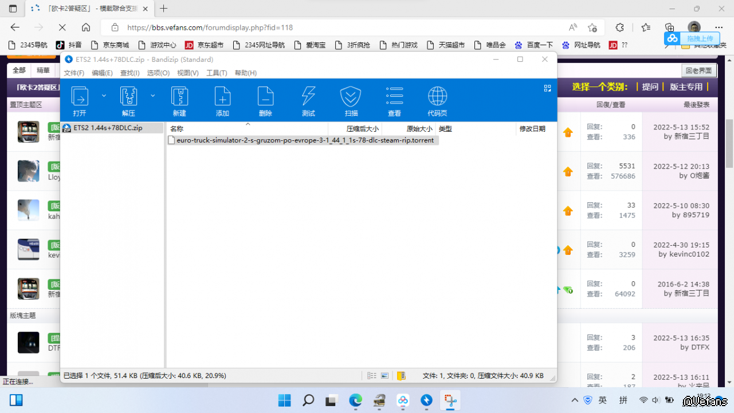Click the 拖拽上传 cloud upload button
The image size is (734, 413).
691,38
